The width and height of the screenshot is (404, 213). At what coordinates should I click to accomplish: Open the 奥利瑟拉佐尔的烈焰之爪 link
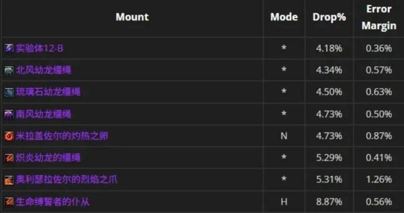click(x=67, y=179)
